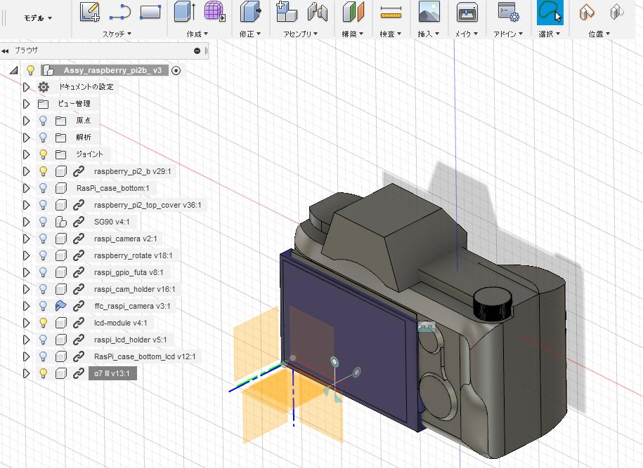Select the highlighted α7 III v13:1 component

112,373
